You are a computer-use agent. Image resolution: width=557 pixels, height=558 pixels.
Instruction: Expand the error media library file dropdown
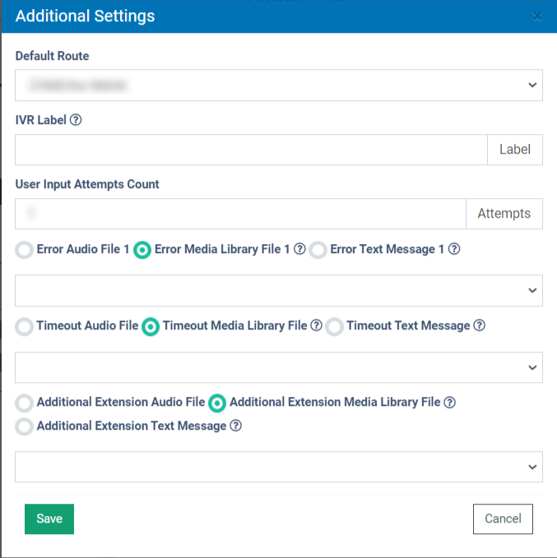278,290
